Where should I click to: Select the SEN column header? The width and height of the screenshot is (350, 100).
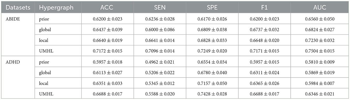click(160, 8)
